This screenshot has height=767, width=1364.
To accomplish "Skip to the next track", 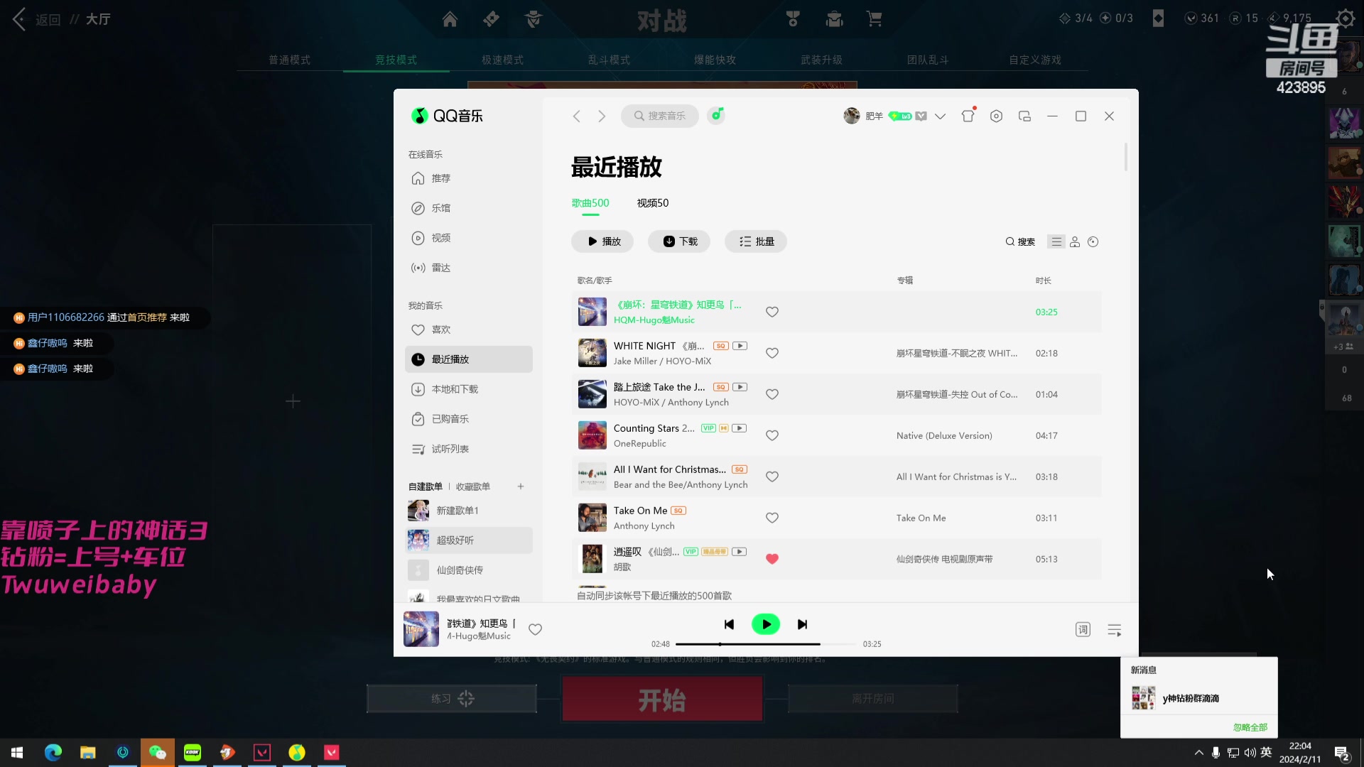I will tap(803, 624).
